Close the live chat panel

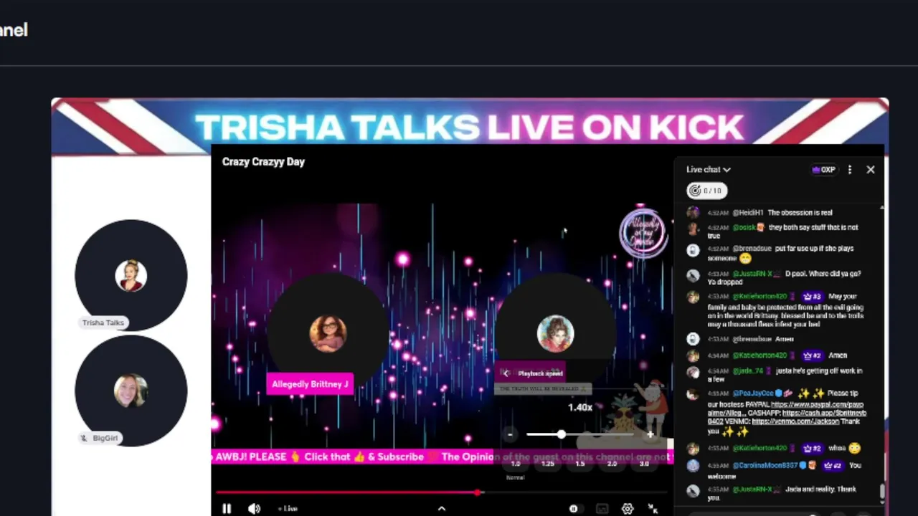pos(871,170)
